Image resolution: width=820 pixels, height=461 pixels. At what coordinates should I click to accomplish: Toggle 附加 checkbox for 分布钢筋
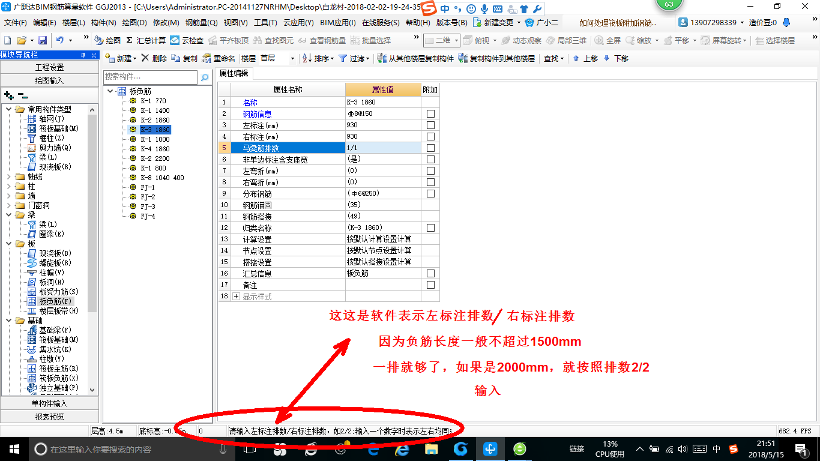click(x=430, y=194)
